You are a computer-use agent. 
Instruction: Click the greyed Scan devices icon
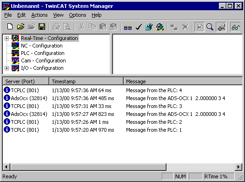[174, 27]
